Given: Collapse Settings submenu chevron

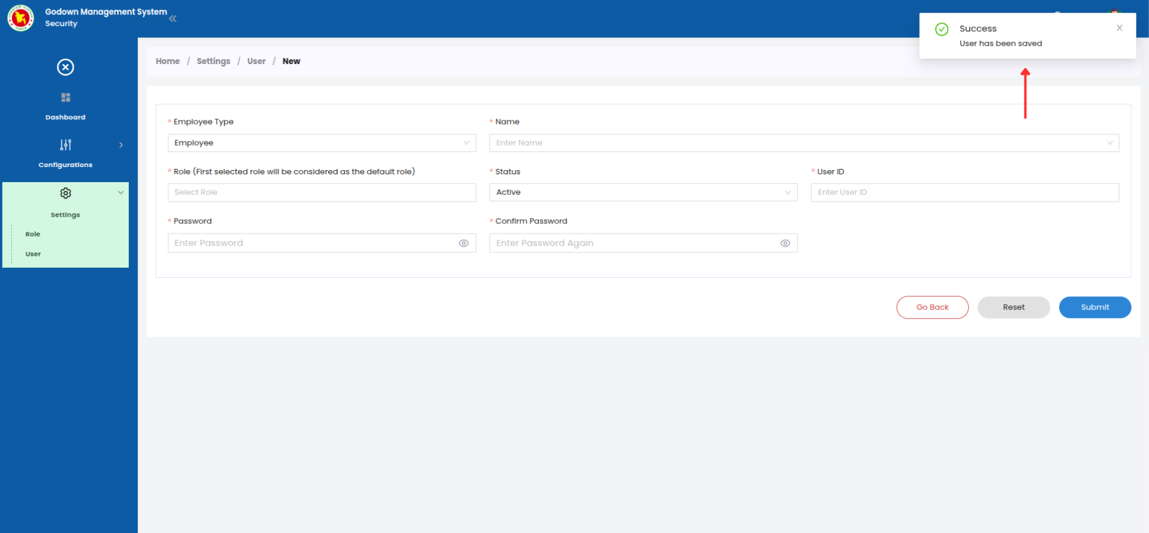Looking at the screenshot, I should click(x=121, y=193).
